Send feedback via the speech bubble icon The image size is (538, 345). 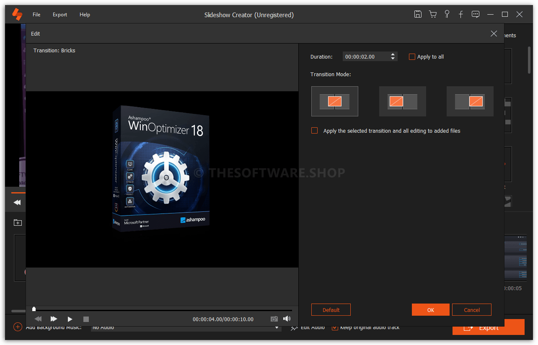476,14
